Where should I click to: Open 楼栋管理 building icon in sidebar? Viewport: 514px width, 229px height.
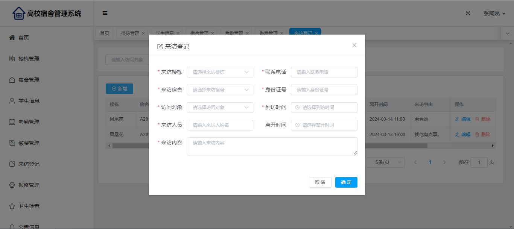12,59
